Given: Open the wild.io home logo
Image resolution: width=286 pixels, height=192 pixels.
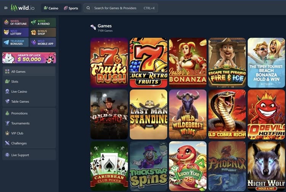Looking at the screenshot, I should point(22,8).
